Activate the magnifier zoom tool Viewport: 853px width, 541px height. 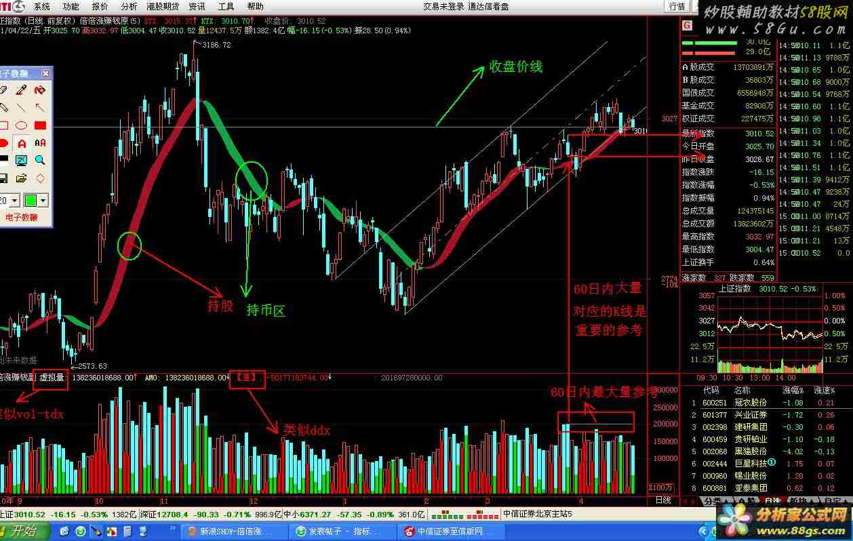coord(40,160)
